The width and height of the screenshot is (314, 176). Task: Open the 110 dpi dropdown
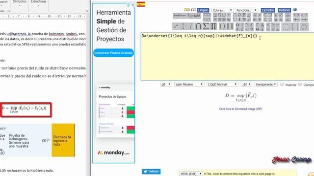pos(246,85)
